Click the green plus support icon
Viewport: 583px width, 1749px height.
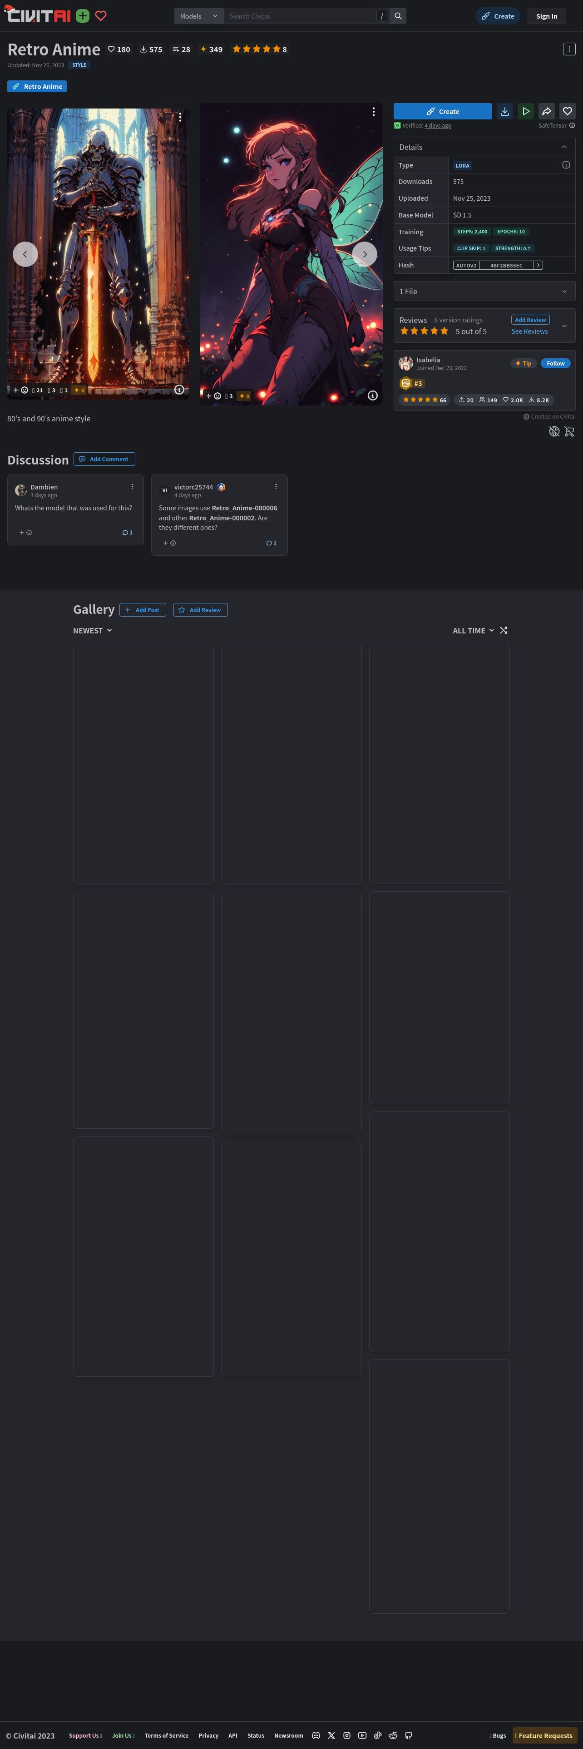(x=83, y=15)
